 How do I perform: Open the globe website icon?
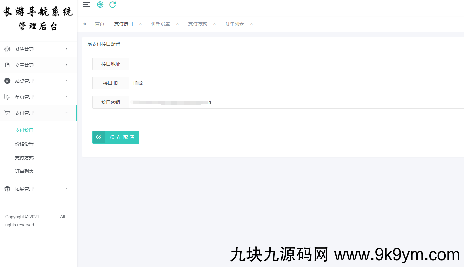coord(100,5)
